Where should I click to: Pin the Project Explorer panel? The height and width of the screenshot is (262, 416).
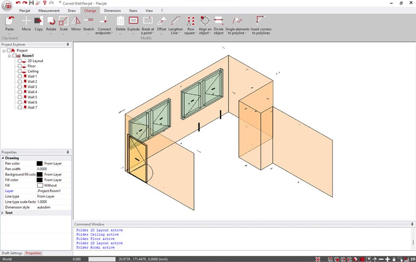click(69, 44)
